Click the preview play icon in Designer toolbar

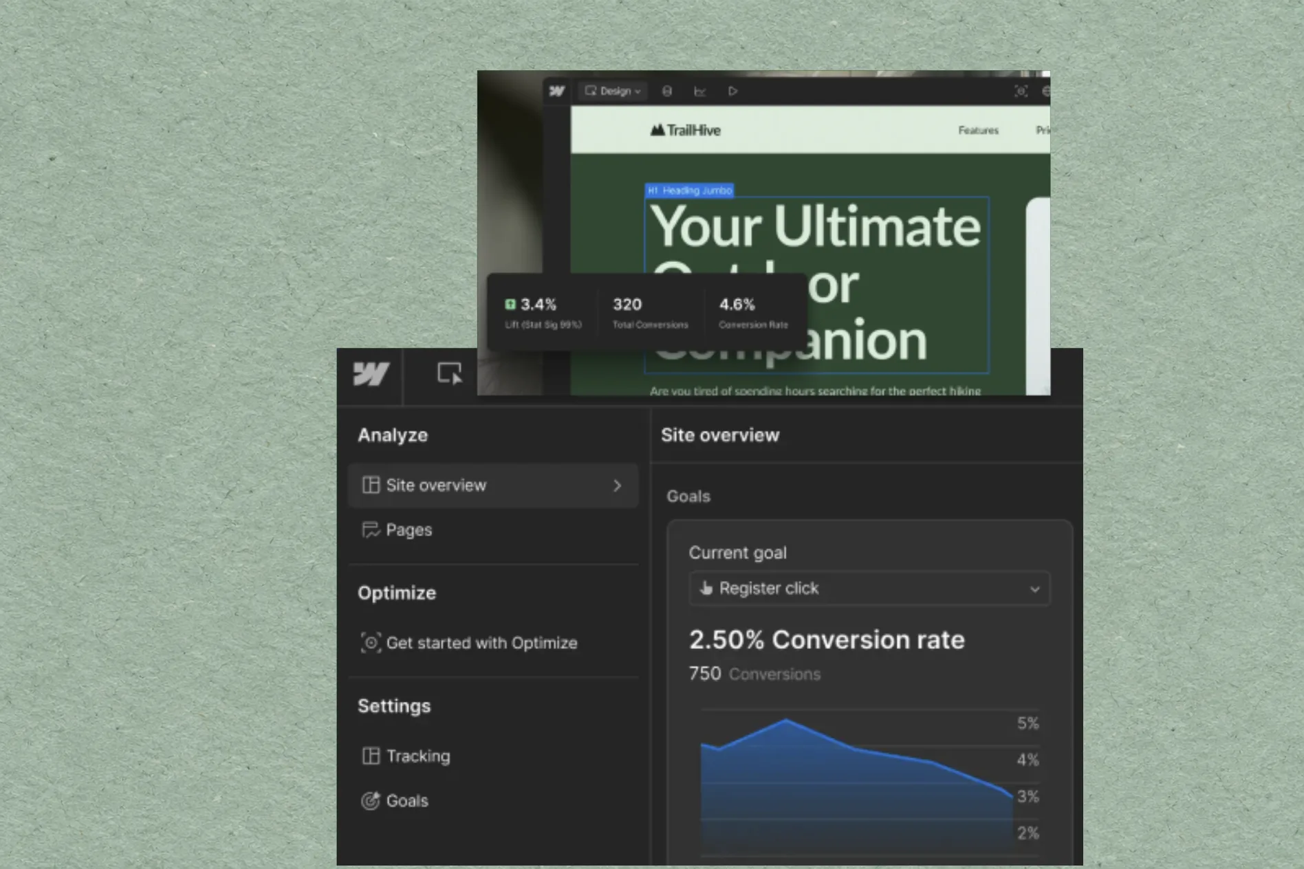click(732, 91)
